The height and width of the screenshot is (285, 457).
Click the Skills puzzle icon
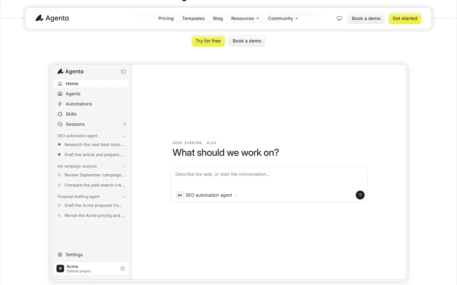tap(60, 114)
